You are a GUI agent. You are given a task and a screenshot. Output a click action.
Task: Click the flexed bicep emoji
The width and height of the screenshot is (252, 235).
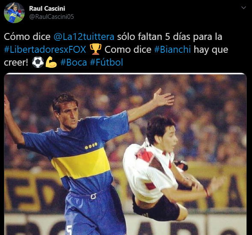tap(51, 62)
